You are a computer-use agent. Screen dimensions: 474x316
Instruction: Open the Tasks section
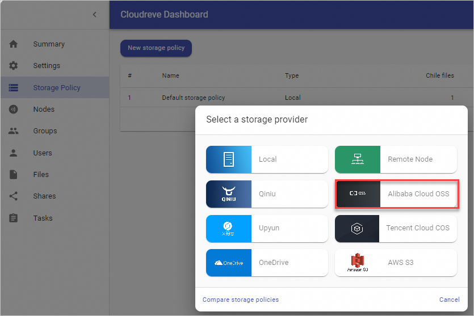coord(43,218)
